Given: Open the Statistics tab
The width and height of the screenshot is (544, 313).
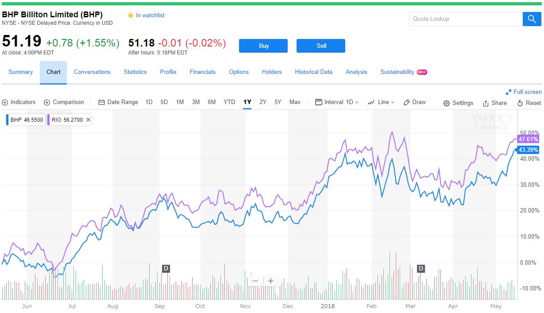Looking at the screenshot, I should (135, 72).
